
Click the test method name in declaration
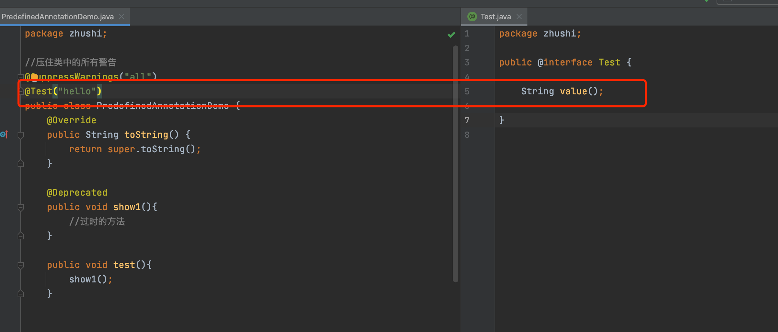[x=124, y=265]
